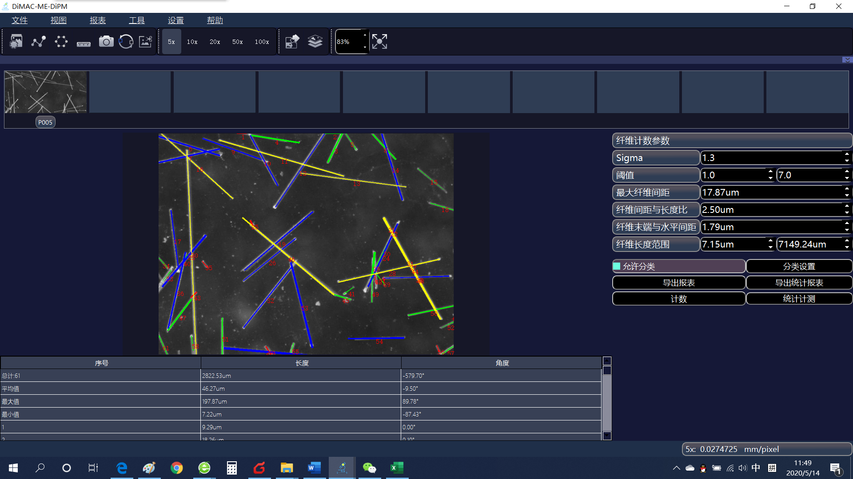Image resolution: width=853 pixels, height=479 pixels.
Task: Click the ruler scale tool
Action: tap(84, 43)
